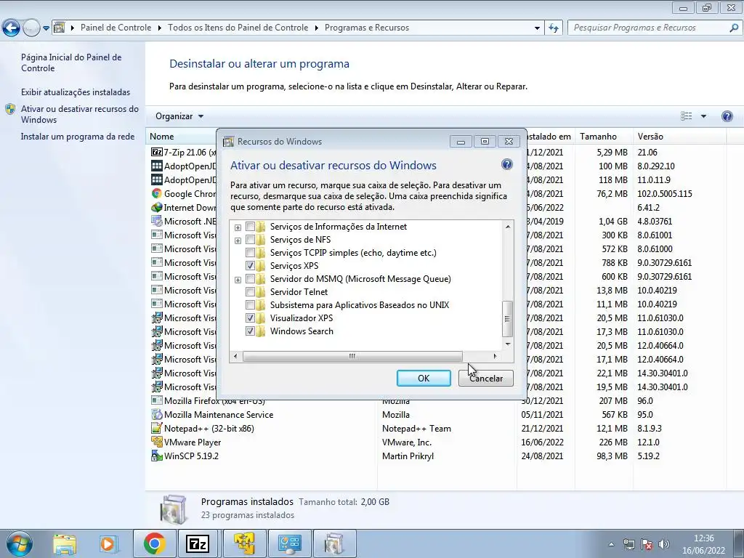Click features list scroll-up arrow
This screenshot has height=558, width=744.
(508, 227)
